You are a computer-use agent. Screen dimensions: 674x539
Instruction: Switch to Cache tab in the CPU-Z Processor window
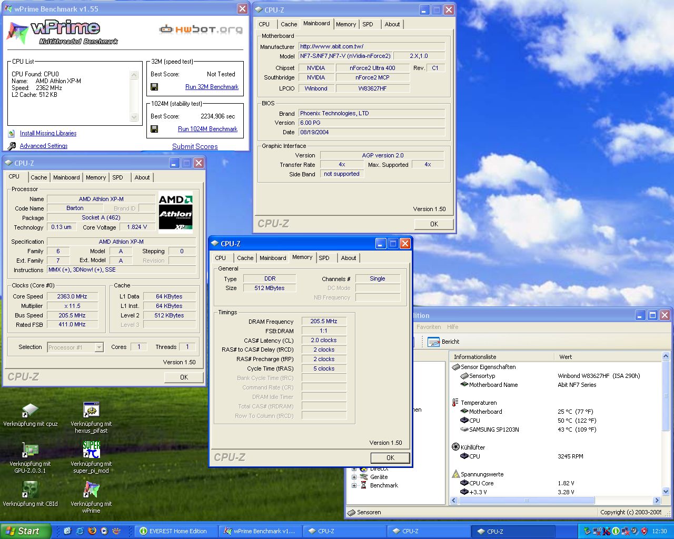38,177
